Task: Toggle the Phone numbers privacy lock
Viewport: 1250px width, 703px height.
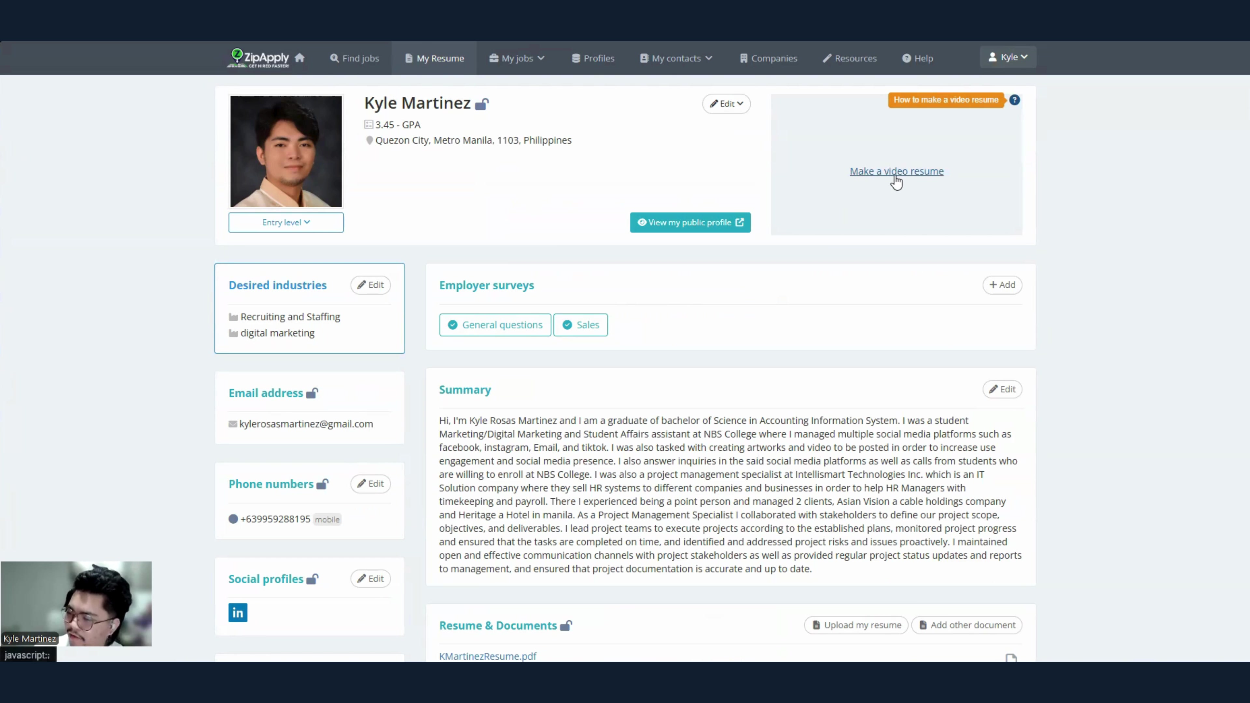Action: coord(322,484)
